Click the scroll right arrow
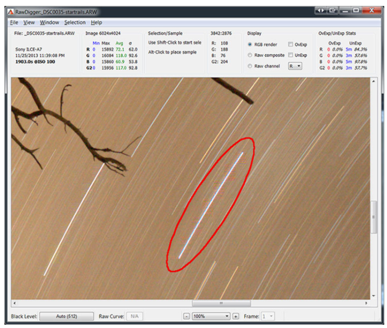 [x=366, y=303]
